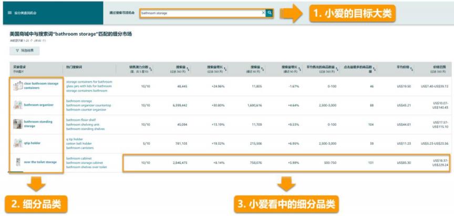Open the hamburger menu in the header
Screen dimensions: 454x216
(x=9, y=13)
